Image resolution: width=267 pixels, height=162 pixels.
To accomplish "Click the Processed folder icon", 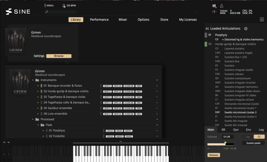I will pyautogui.click(x=37, y=119).
